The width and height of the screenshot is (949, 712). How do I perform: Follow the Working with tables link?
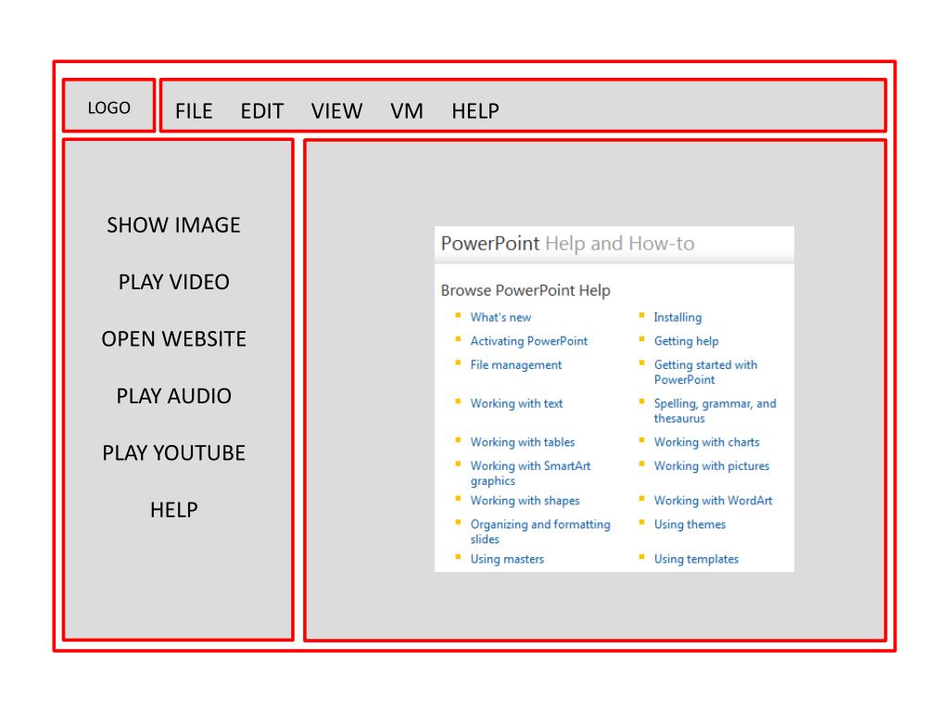(x=523, y=442)
